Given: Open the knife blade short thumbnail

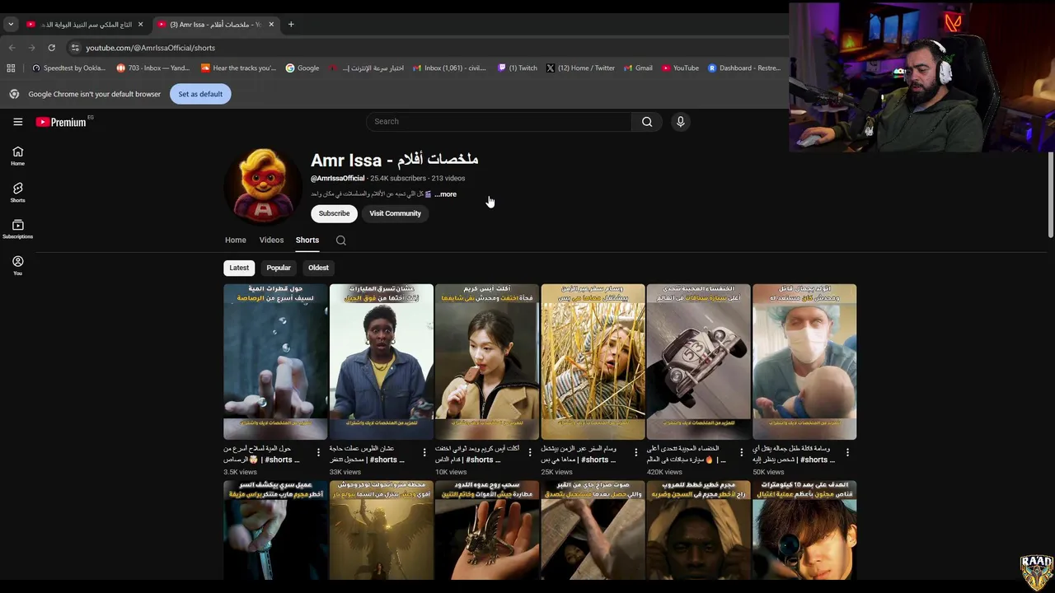Looking at the screenshot, I should (x=275, y=530).
